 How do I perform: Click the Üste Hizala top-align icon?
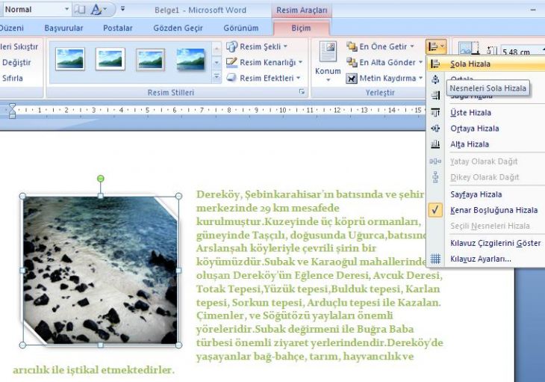[435, 112]
